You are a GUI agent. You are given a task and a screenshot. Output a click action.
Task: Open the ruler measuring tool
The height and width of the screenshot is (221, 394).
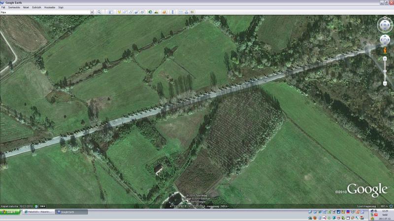pyautogui.click(x=172, y=12)
